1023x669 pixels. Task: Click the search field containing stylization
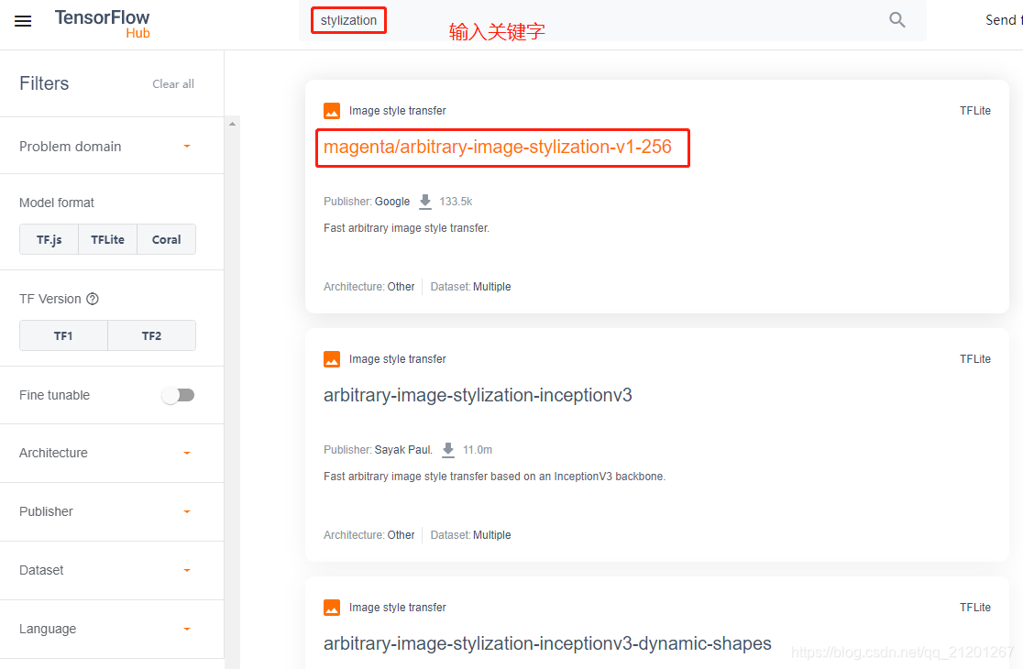(612, 20)
